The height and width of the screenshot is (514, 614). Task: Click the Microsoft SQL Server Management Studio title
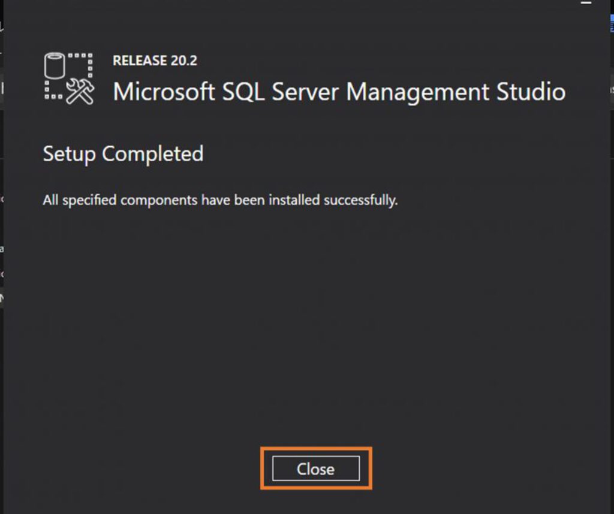pyautogui.click(x=339, y=92)
